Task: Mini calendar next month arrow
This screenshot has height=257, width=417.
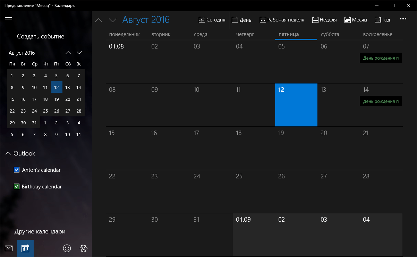Action: 79,53
